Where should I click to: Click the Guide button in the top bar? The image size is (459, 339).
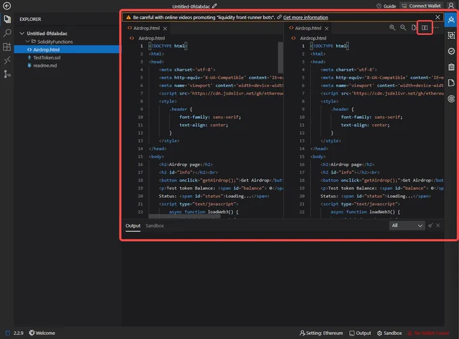click(386, 6)
